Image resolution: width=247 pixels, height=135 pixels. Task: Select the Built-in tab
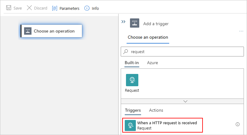(132, 63)
